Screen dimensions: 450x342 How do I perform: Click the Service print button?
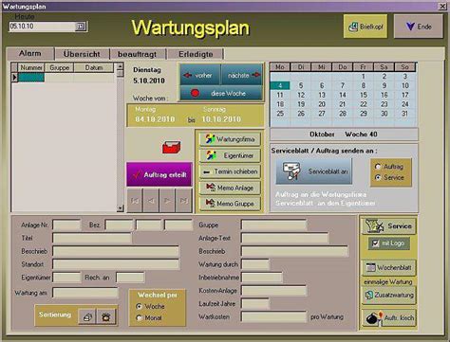tap(388, 225)
